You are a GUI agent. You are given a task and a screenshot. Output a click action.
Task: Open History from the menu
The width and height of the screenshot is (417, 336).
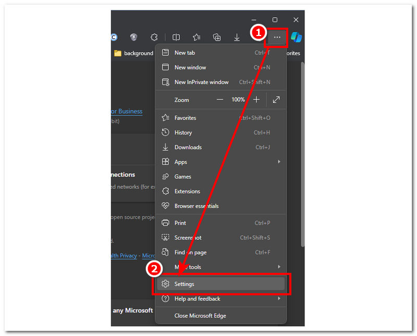(220, 133)
